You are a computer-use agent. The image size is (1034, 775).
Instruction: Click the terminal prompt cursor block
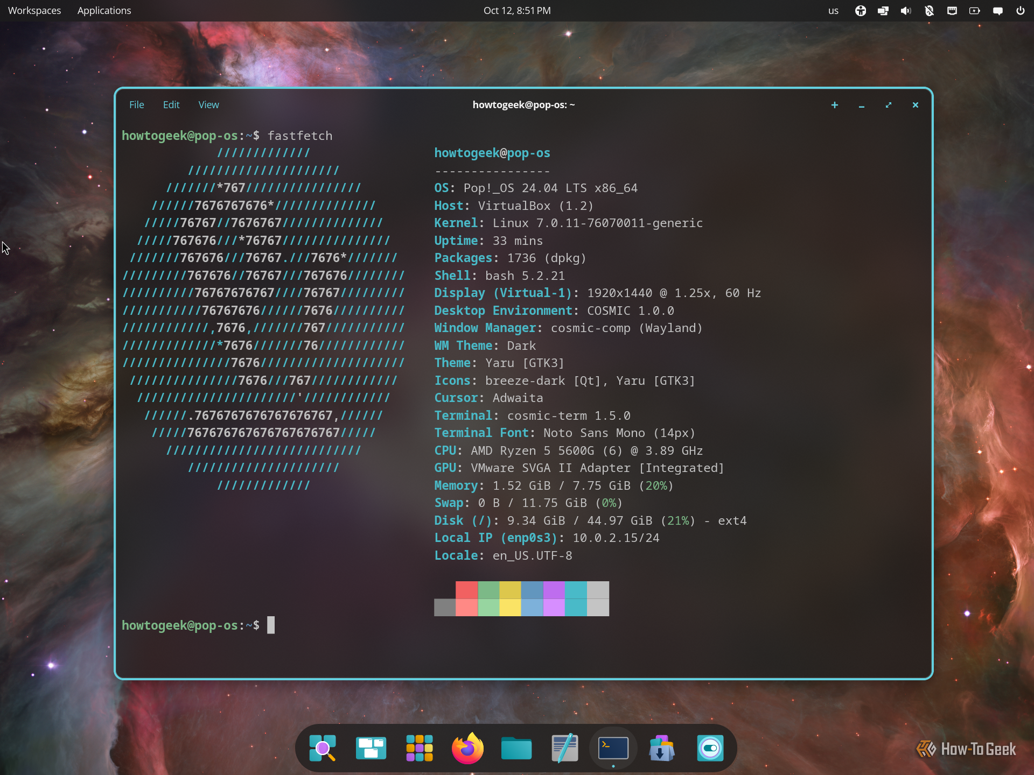tap(271, 625)
